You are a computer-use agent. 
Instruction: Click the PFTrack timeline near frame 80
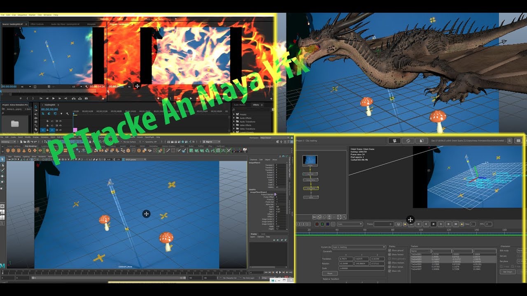(x=393, y=233)
